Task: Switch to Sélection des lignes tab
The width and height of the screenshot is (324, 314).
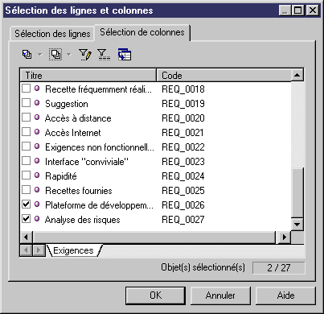Action: click(x=52, y=34)
